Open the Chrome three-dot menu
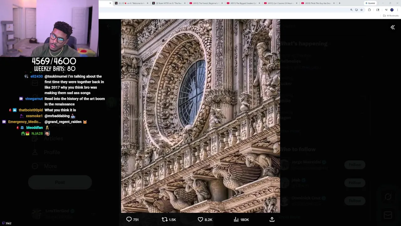 [x=398, y=10]
